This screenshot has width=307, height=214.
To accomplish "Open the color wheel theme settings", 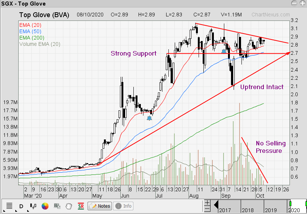I will (x=45, y=206).
